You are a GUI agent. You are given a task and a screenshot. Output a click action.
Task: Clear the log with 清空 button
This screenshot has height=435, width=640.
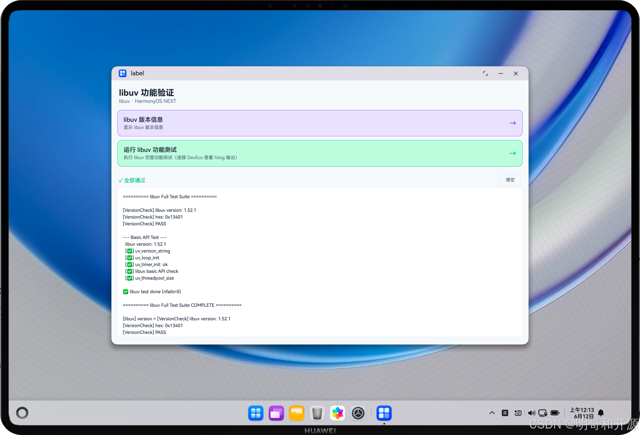click(510, 180)
